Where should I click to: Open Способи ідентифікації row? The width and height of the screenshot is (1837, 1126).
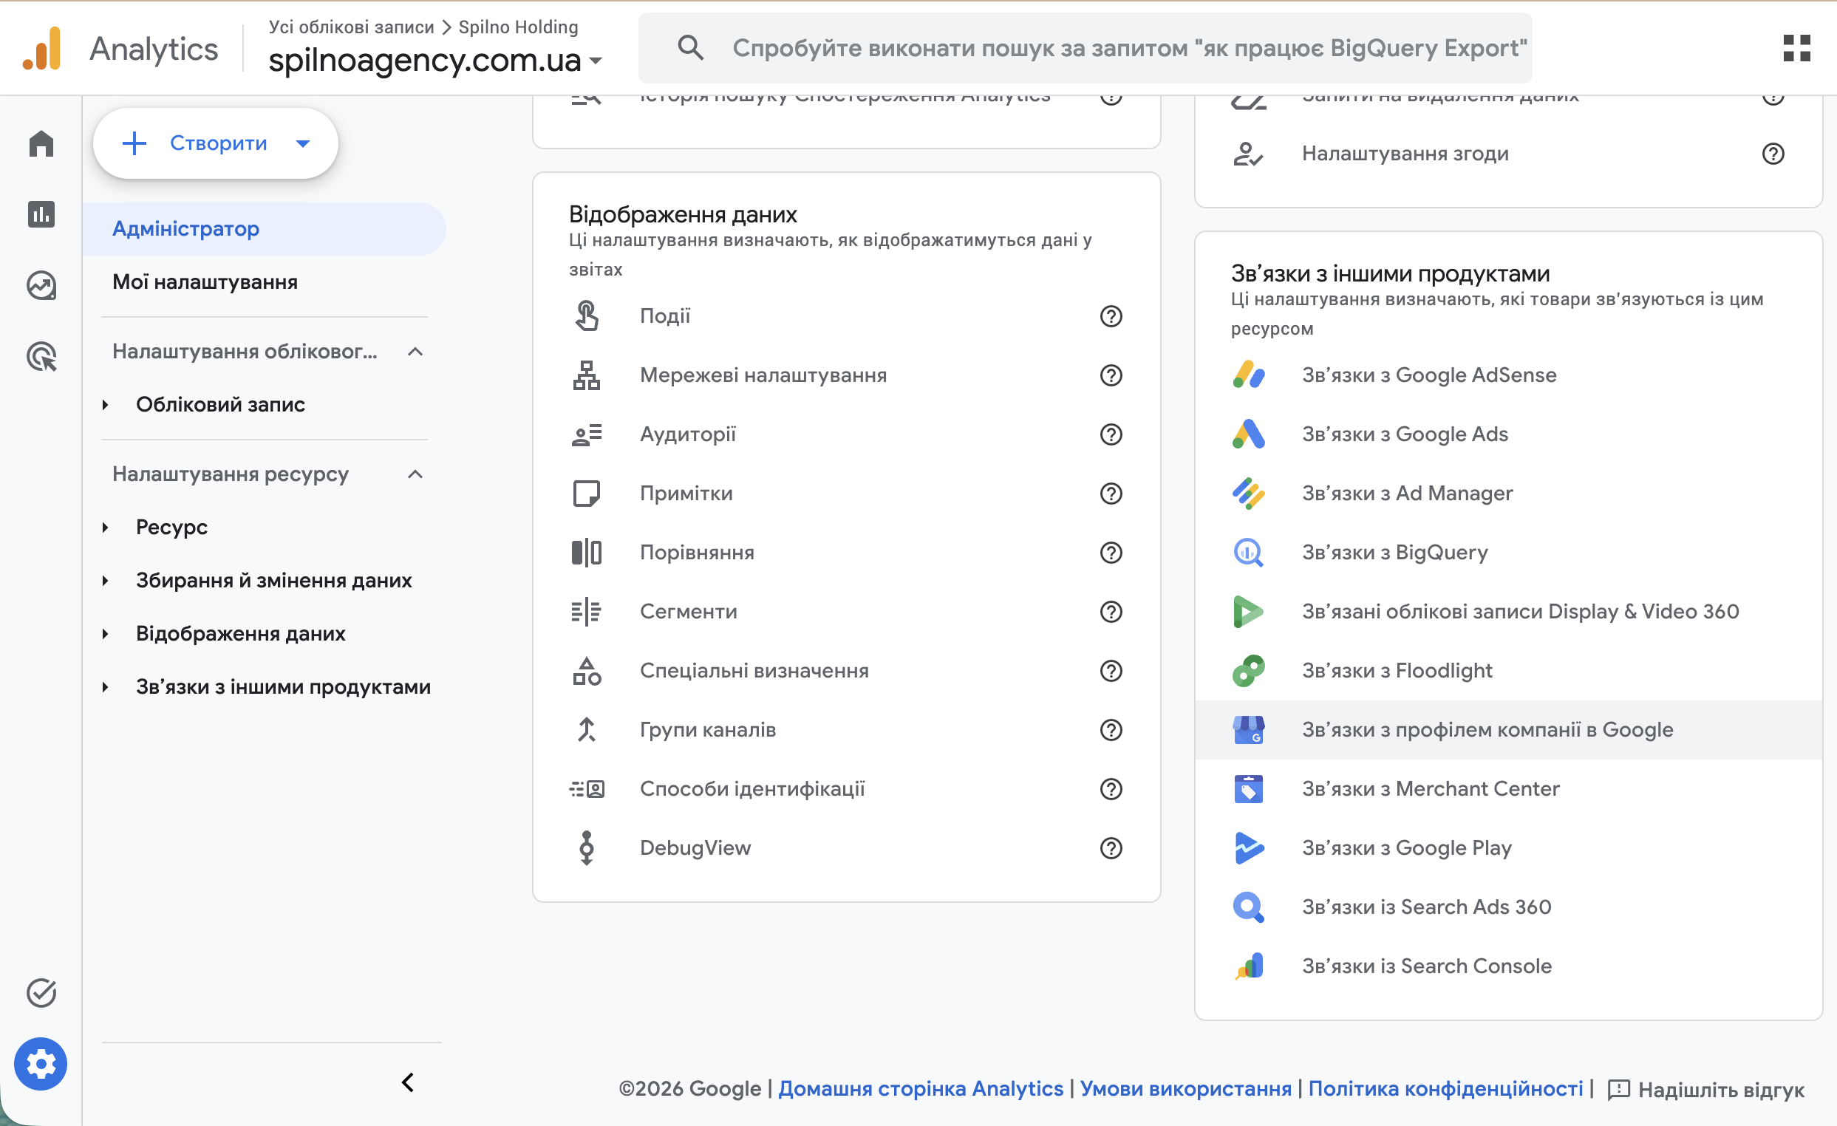click(846, 788)
